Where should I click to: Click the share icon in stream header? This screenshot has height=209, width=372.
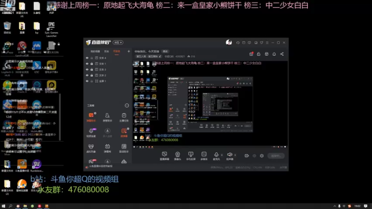(x=282, y=54)
